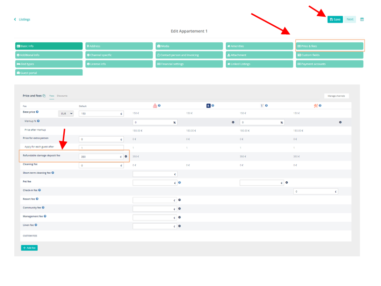Click the Refundable damage deposit fee input
The width and height of the screenshot is (381, 286).
pos(101,157)
